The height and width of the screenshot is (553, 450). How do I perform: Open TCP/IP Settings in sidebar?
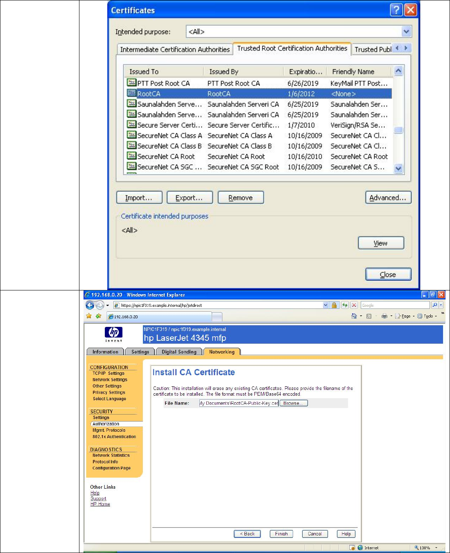(108, 373)
